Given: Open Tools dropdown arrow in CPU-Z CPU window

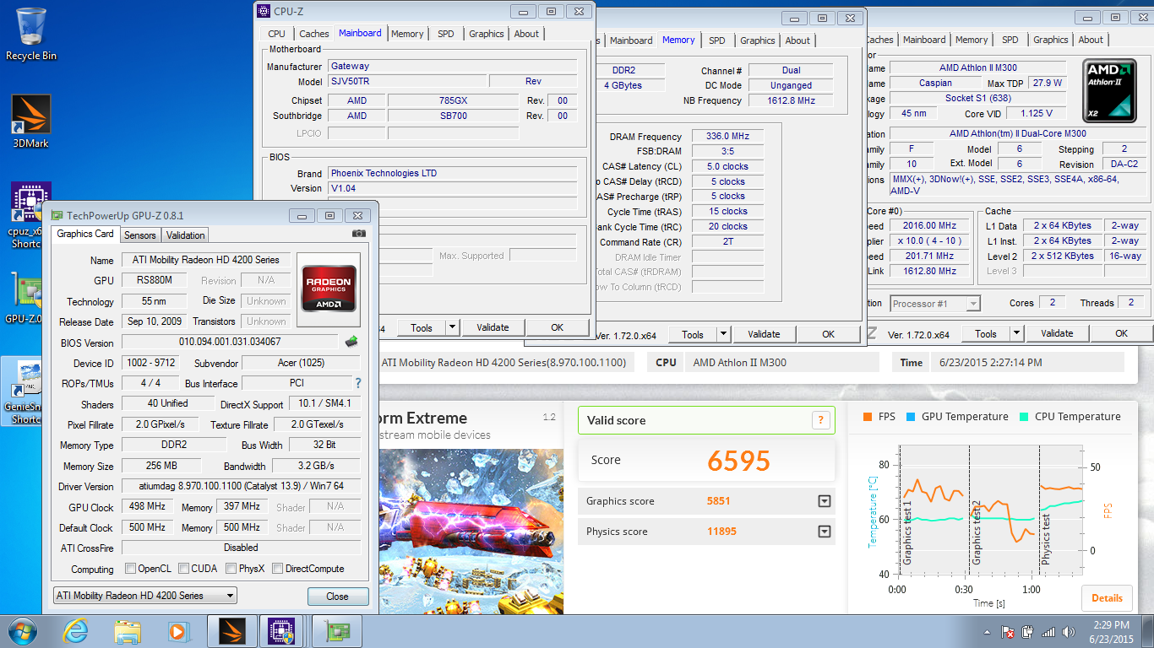Looking at the screenshot, I should coord(1016,333).
